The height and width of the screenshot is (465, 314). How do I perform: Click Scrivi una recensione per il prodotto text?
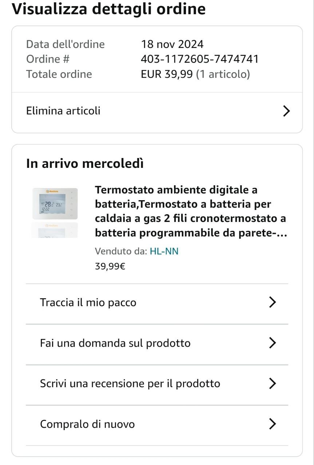click(130, 384)
